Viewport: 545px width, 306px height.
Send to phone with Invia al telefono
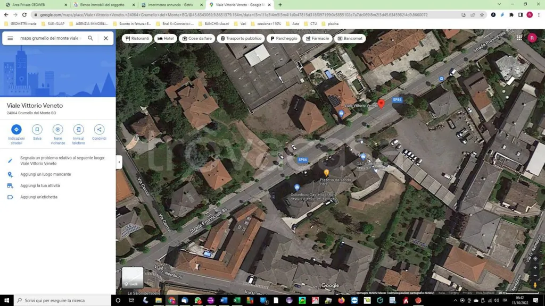pyautogui.click(x=79, y=130)
